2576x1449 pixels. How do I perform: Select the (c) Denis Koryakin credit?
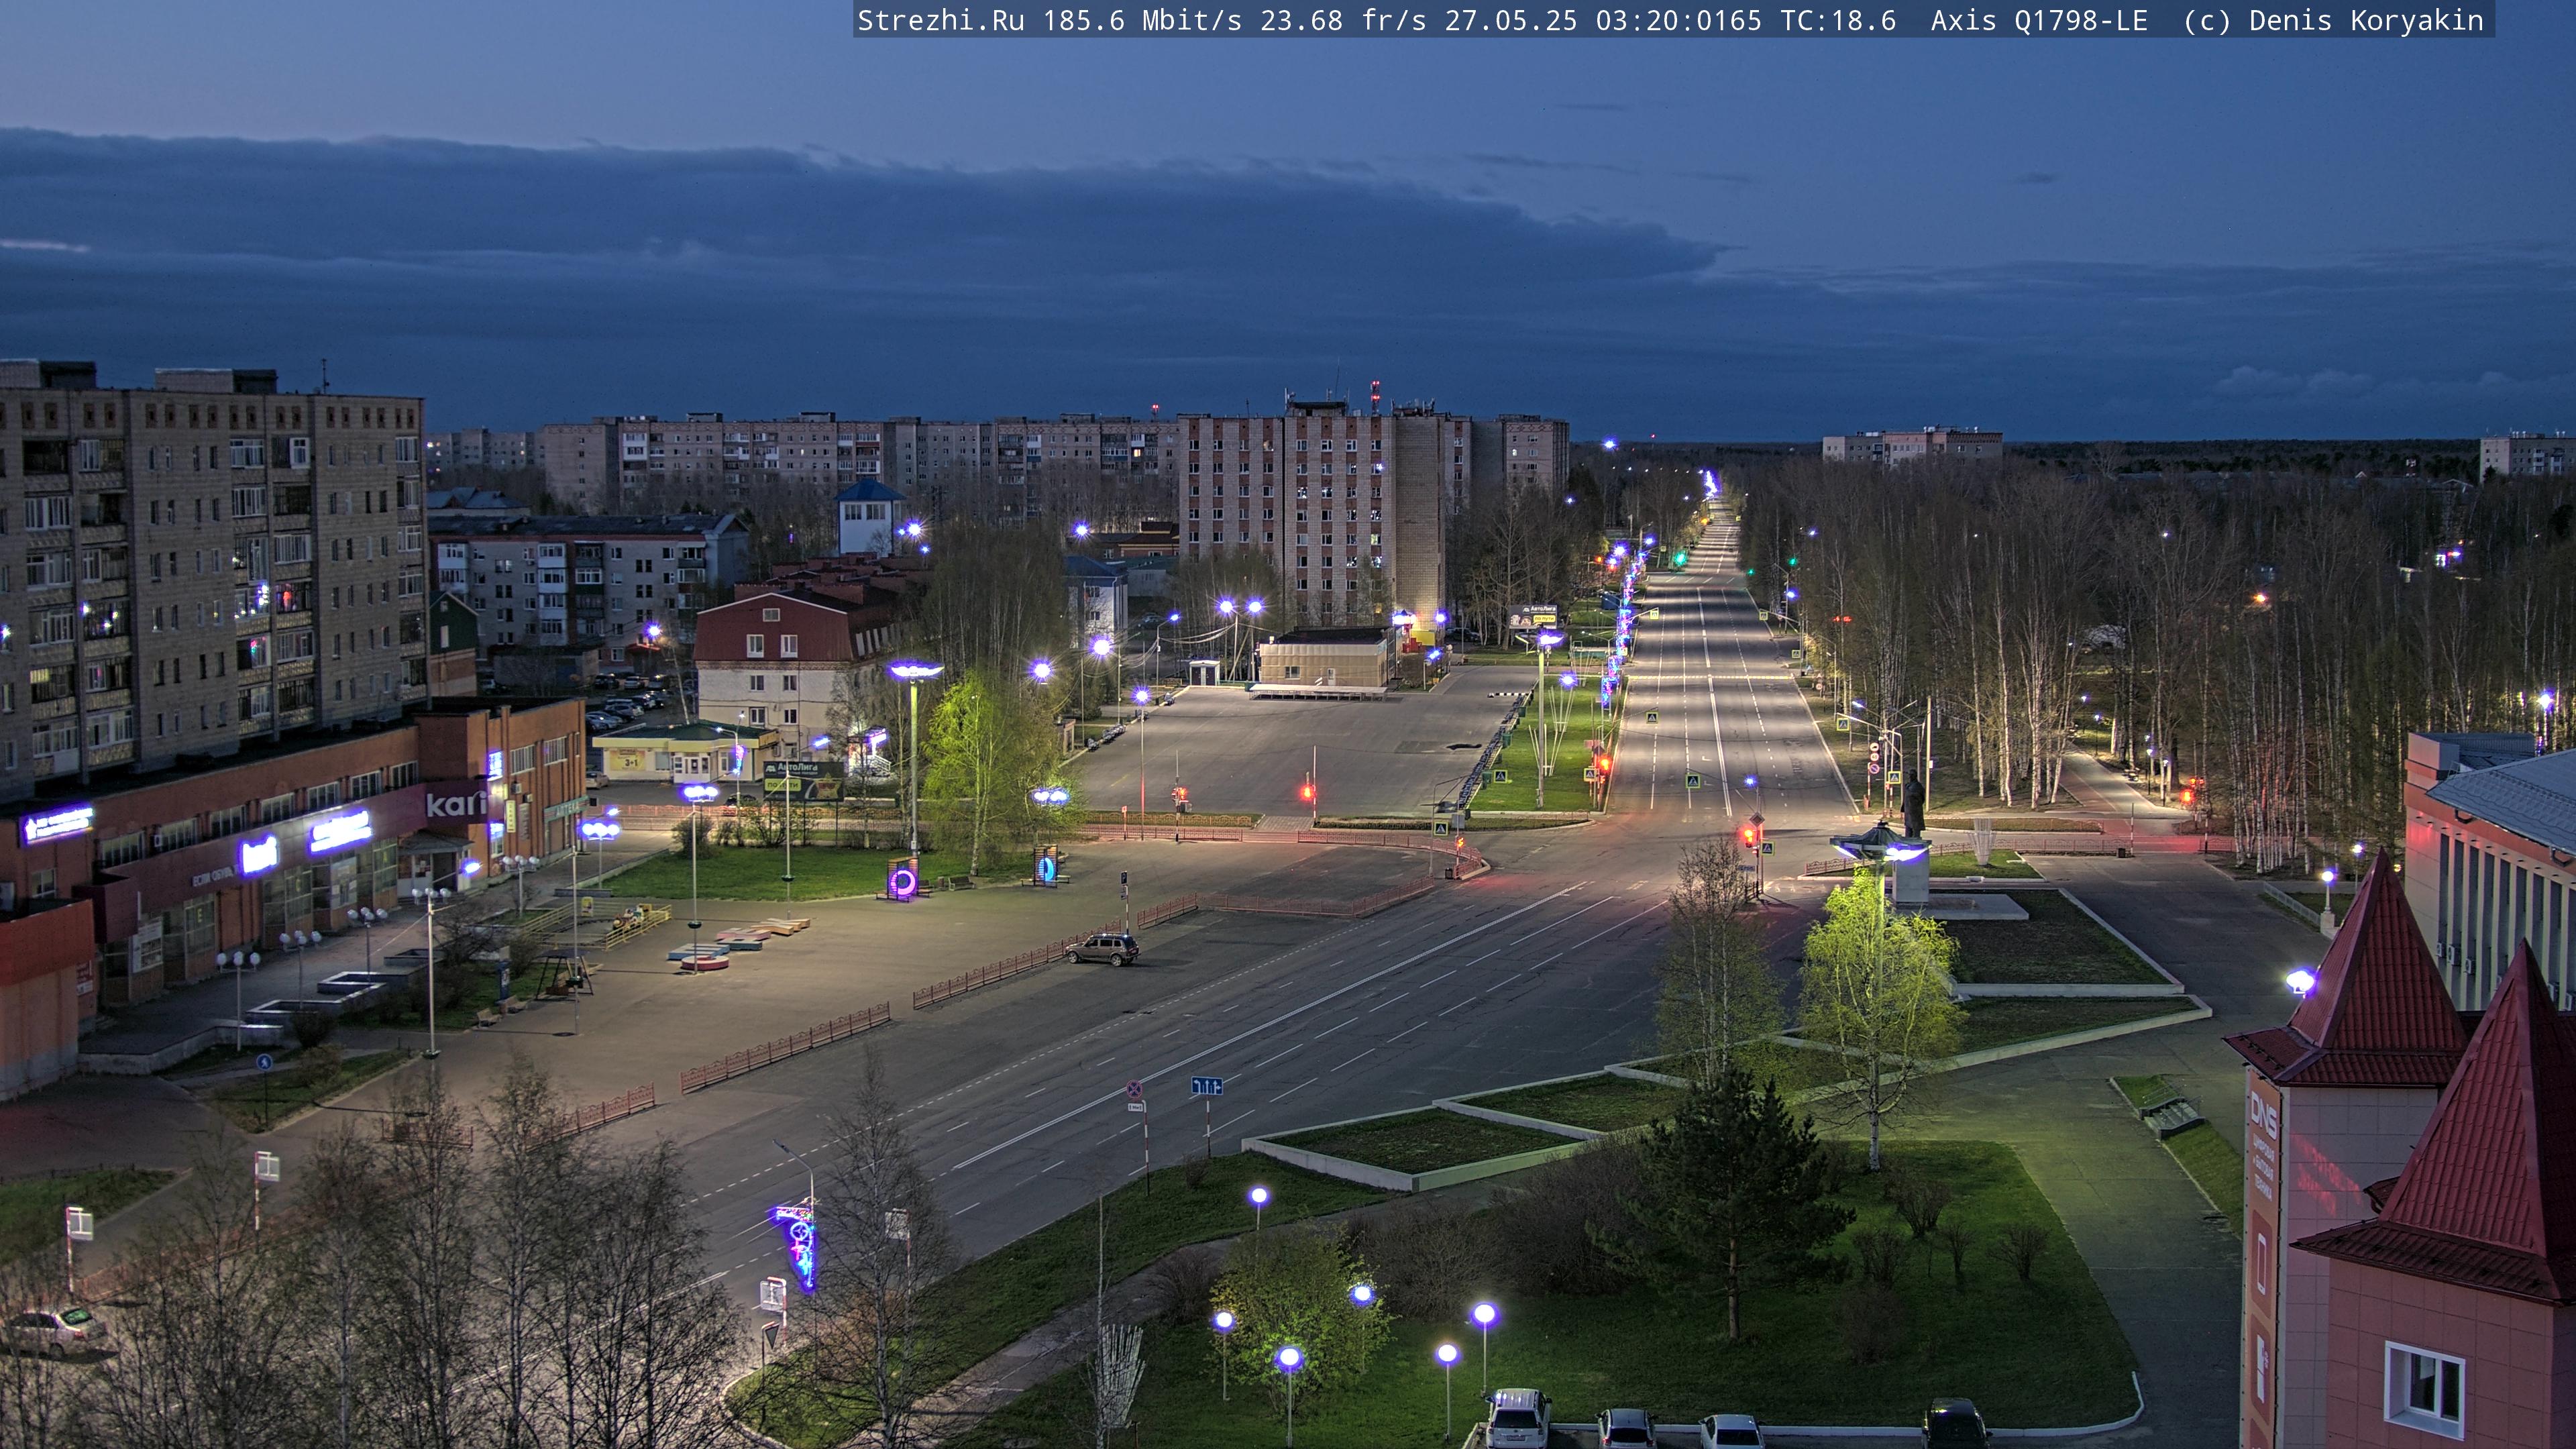click(x=2333, y=20)
